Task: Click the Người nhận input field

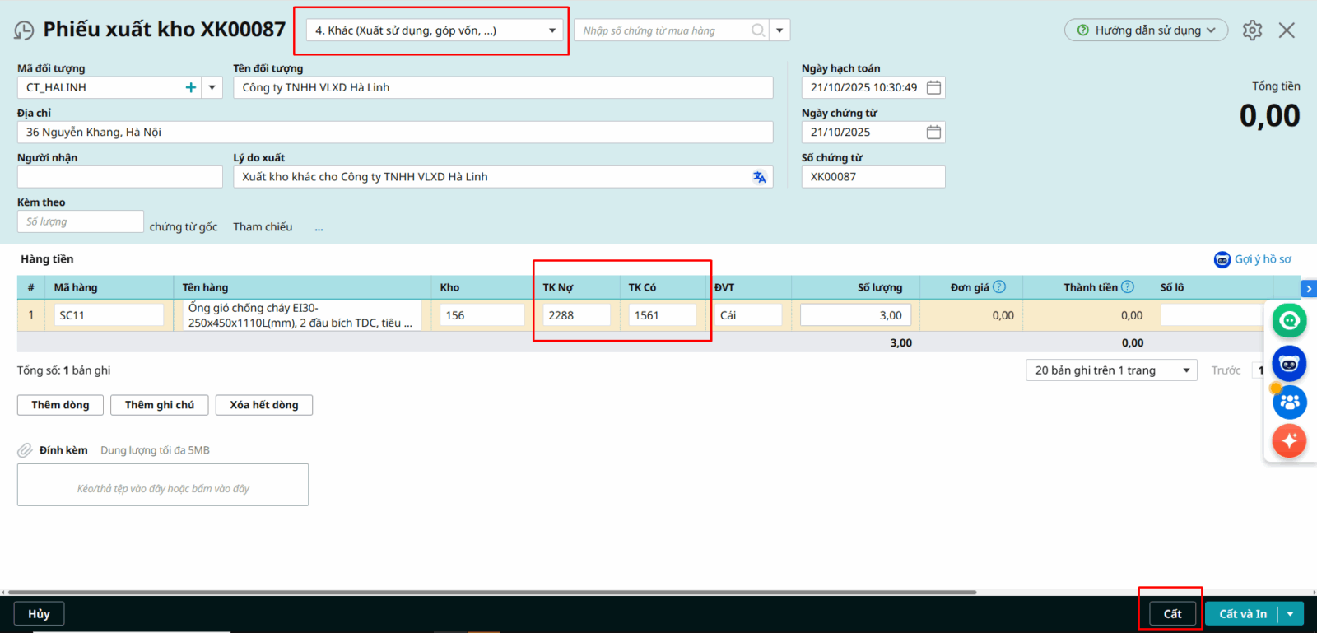Action: (x=120, y=177)
